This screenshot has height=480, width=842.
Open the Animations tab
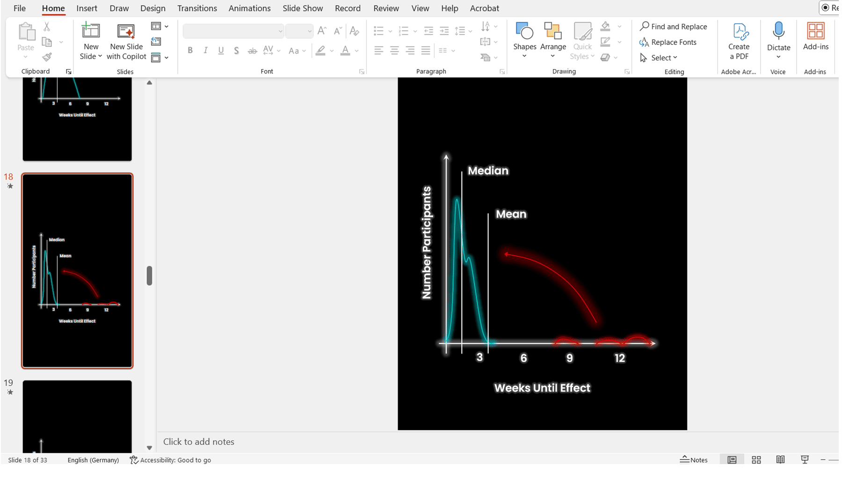click(x=249, y=8)
